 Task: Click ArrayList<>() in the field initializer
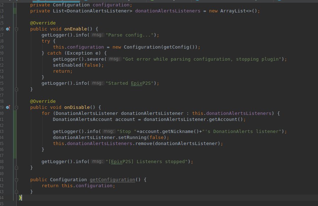(238, 11)
